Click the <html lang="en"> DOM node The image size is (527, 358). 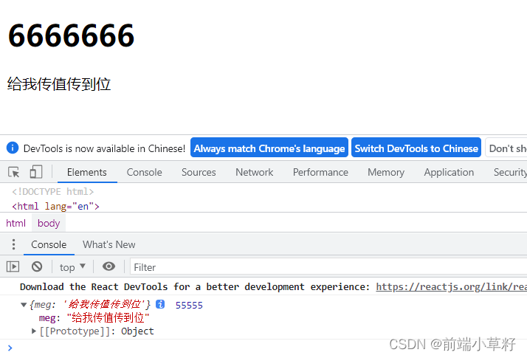pyautogui.click(x=56, y=206)
